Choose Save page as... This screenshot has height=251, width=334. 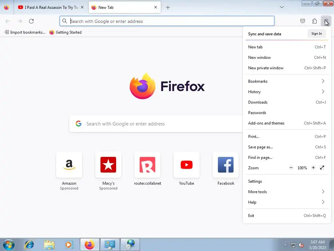pyautogui.click(x=287, y=147)
